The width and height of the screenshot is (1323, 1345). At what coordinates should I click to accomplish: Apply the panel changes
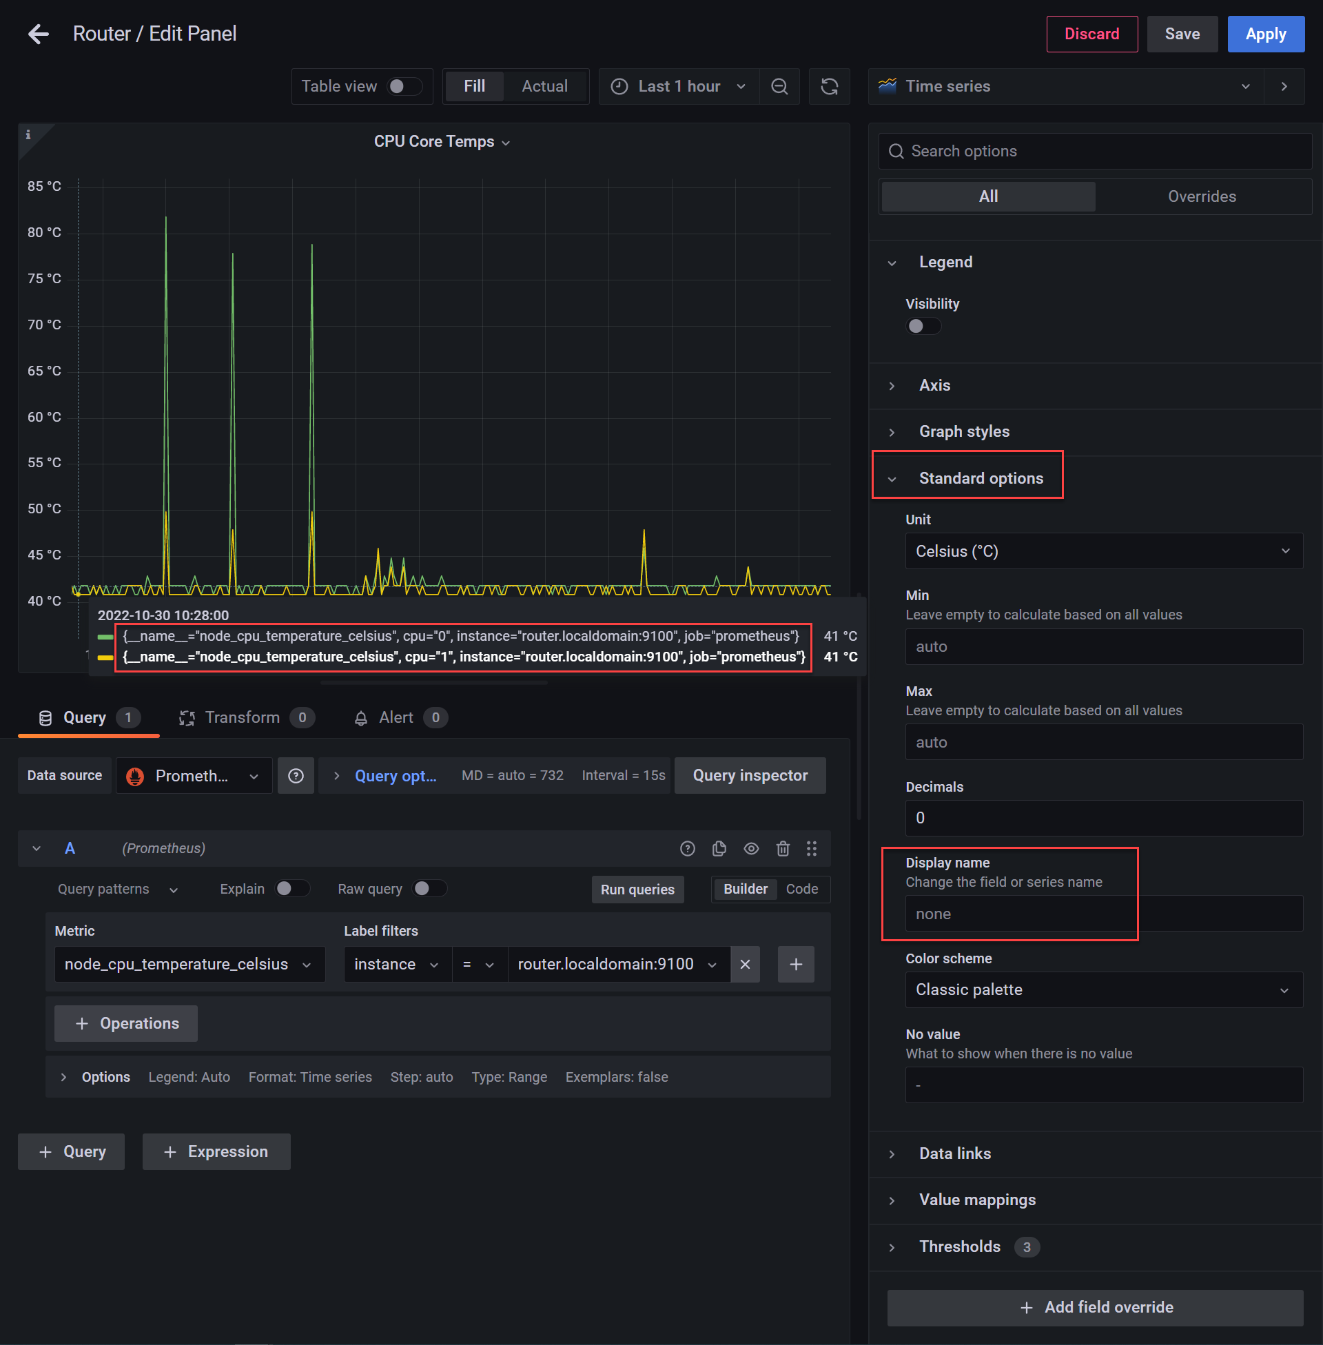click(x=1265, y=33)
